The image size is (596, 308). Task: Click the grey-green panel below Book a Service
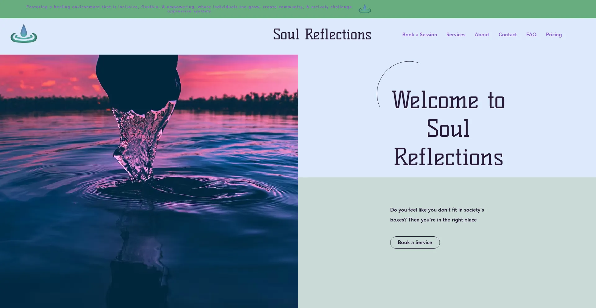coord(447,279)
